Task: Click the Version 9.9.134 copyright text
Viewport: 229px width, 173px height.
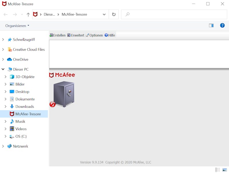Action: (116, 162)
